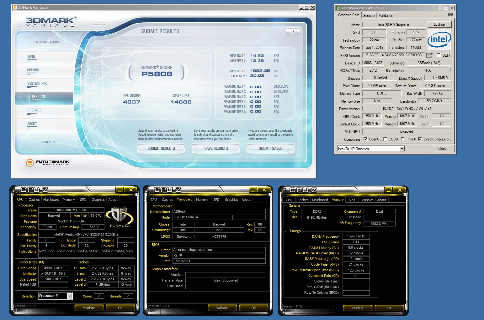Click the SUBMIT SAVED button
Image resolution: width=484 pixels, height=320 pixels.
click(271, 149)
